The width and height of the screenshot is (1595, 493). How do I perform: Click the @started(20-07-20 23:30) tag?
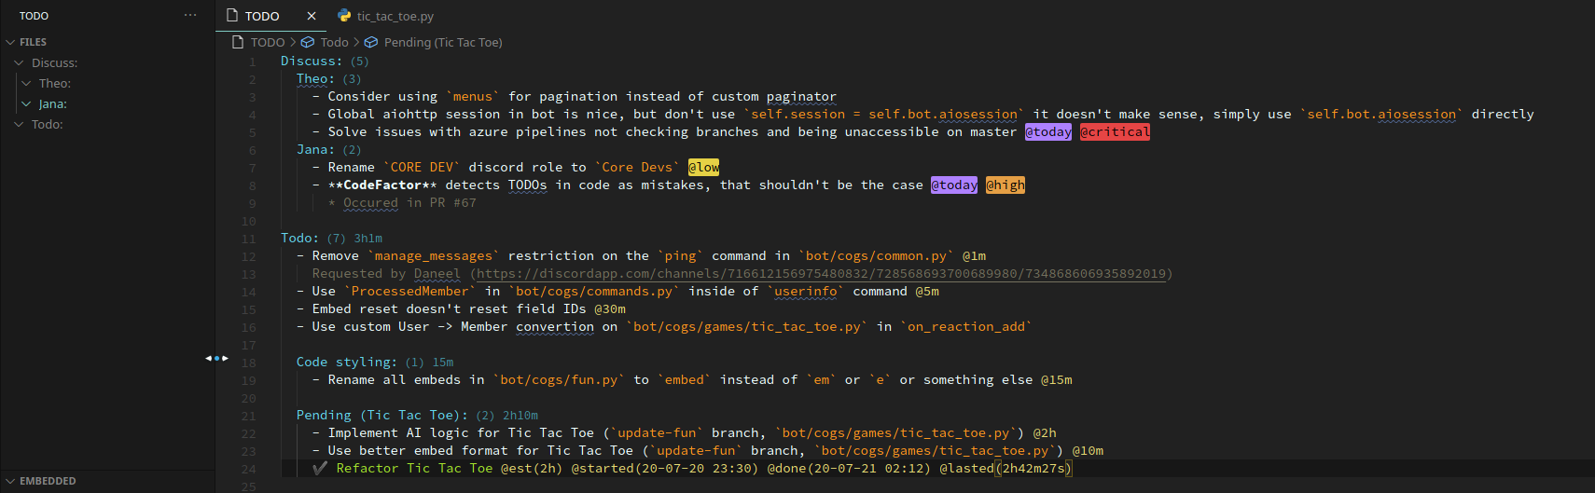coord(665,469)
